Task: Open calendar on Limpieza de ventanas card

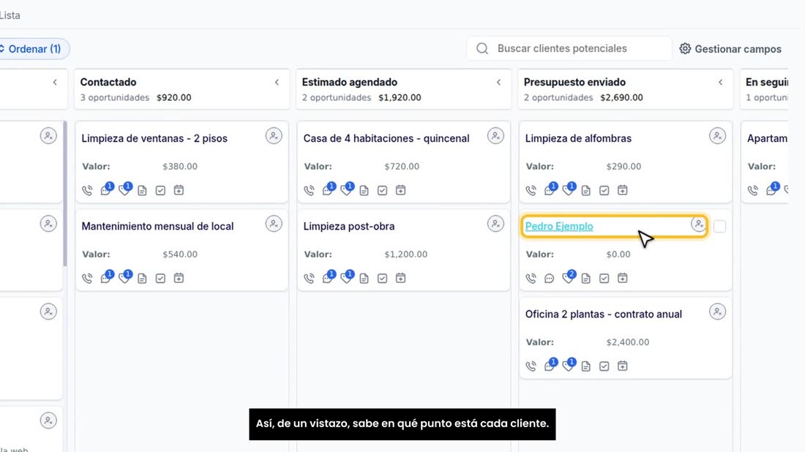Action: point(179,190)
